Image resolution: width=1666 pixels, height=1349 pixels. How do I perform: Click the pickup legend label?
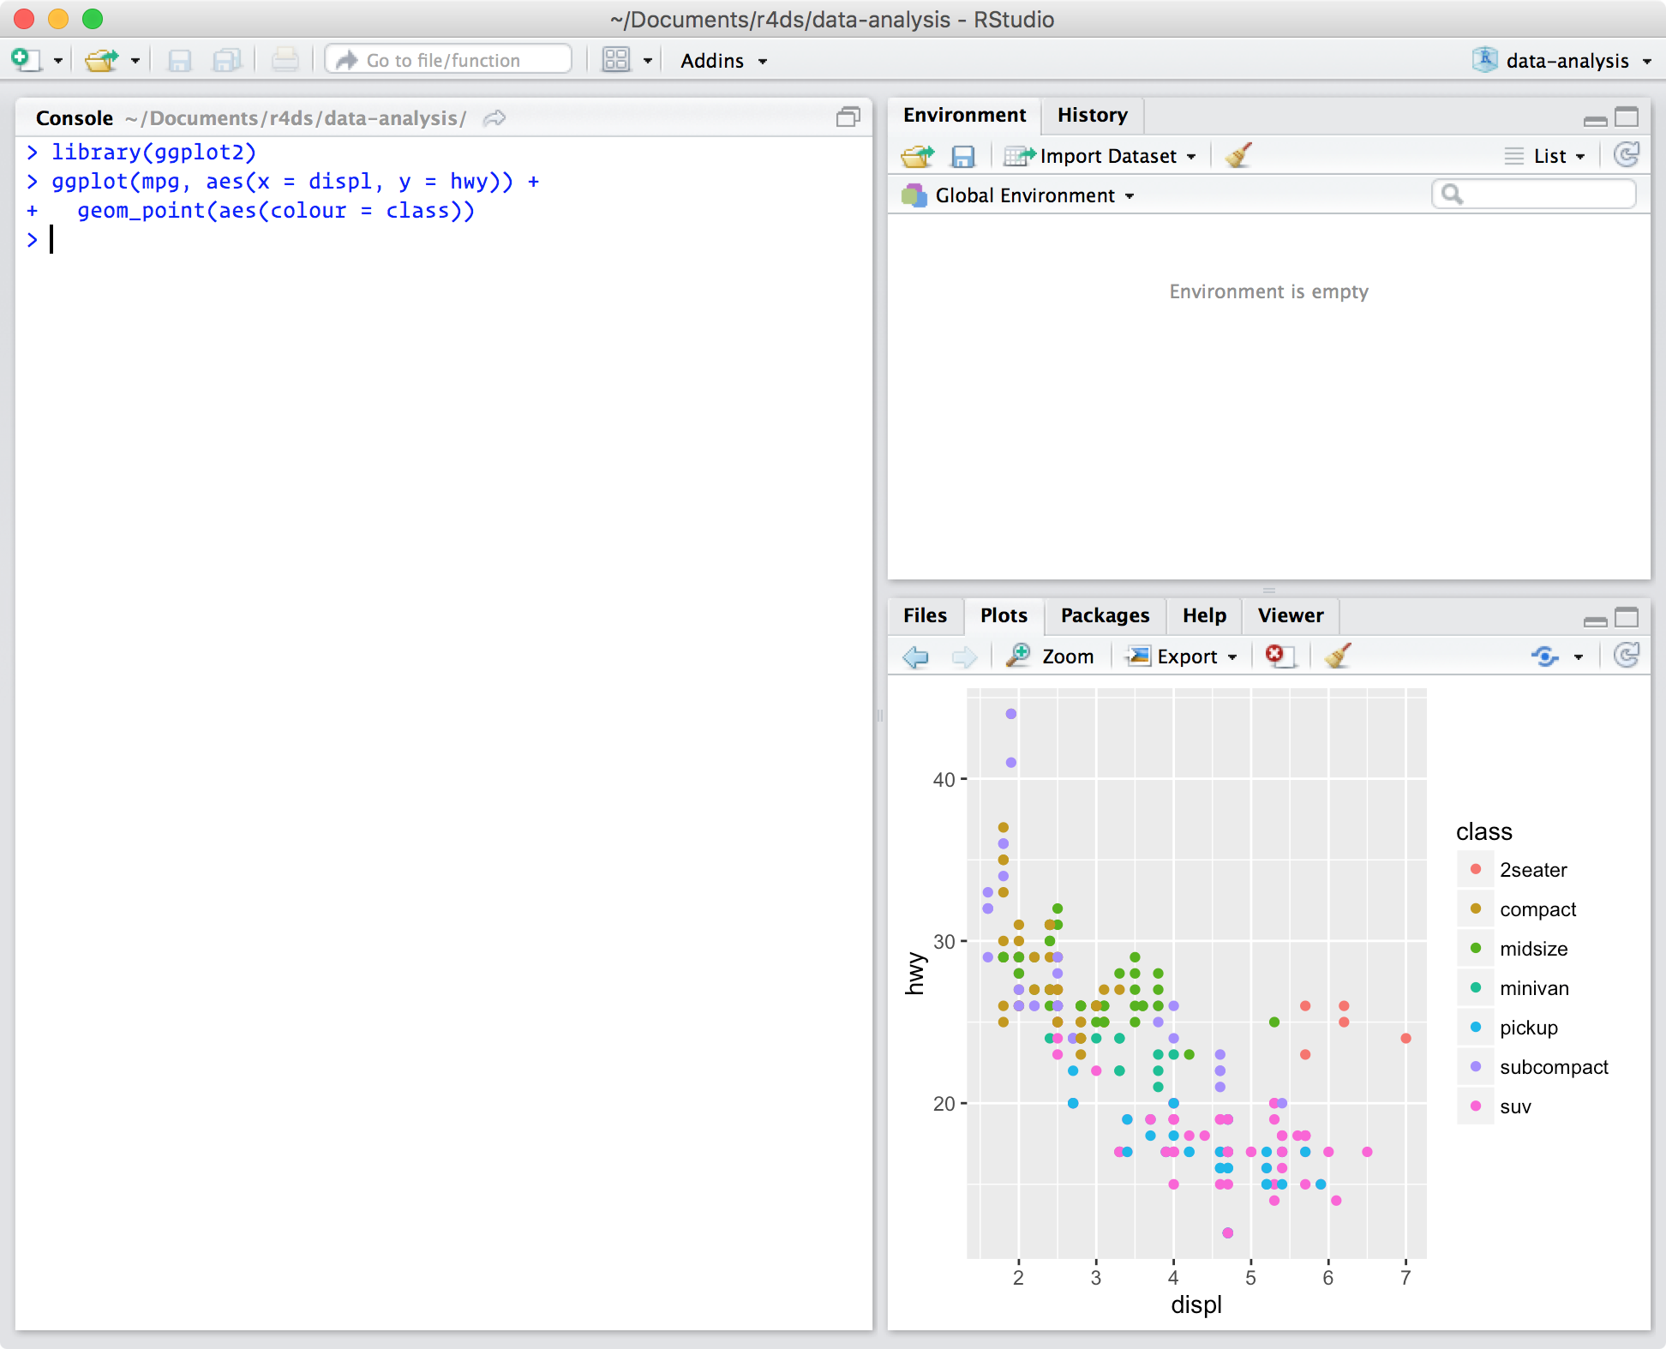1529,1028
